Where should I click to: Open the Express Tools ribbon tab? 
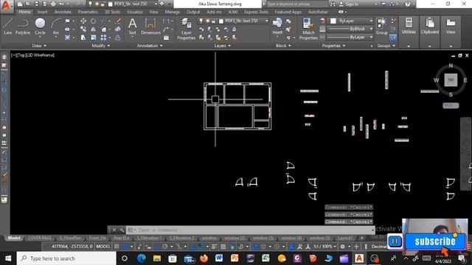pos(256,12)
